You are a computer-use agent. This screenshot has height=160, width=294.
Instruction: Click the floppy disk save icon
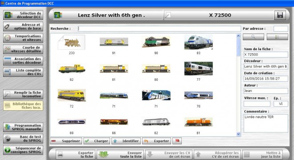pos(280,15)
